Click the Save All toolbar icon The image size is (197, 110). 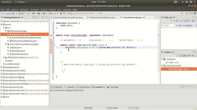click(x=10, y=13)
